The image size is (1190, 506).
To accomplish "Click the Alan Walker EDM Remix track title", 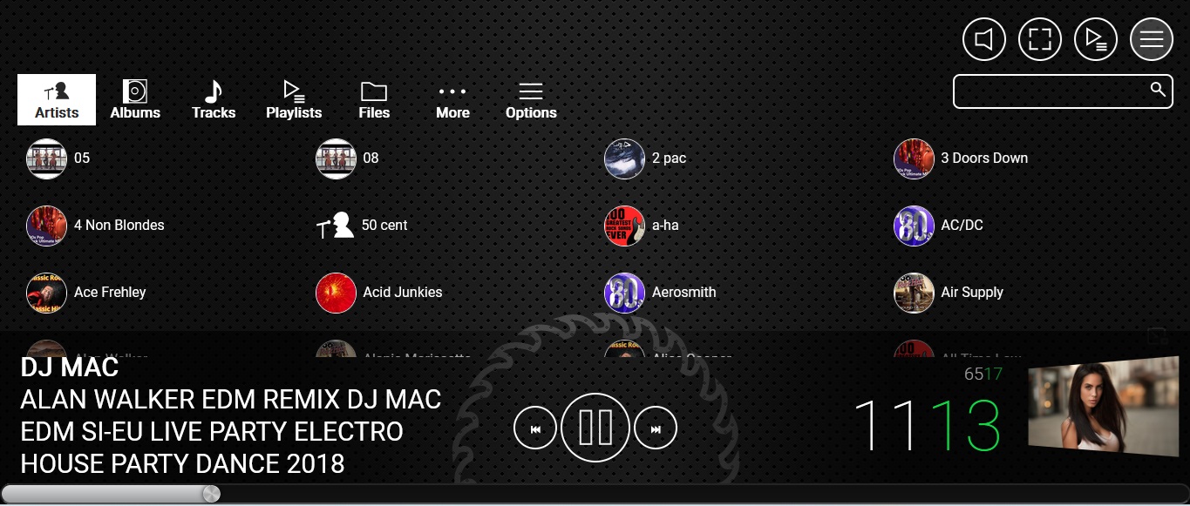I will click(x=231, y=432).
